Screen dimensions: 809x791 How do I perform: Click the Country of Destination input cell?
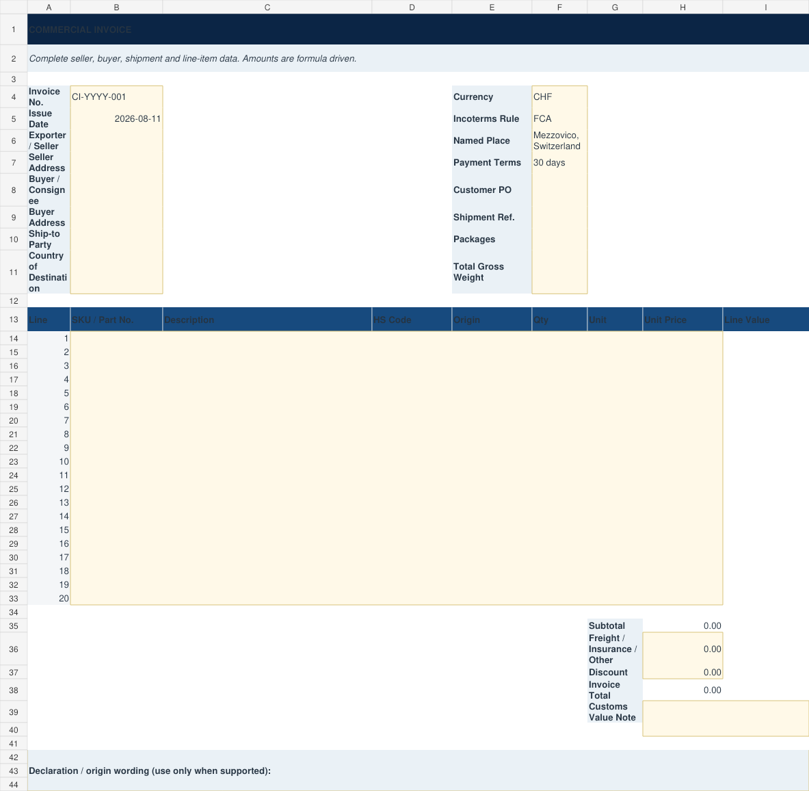pos(117,272)
